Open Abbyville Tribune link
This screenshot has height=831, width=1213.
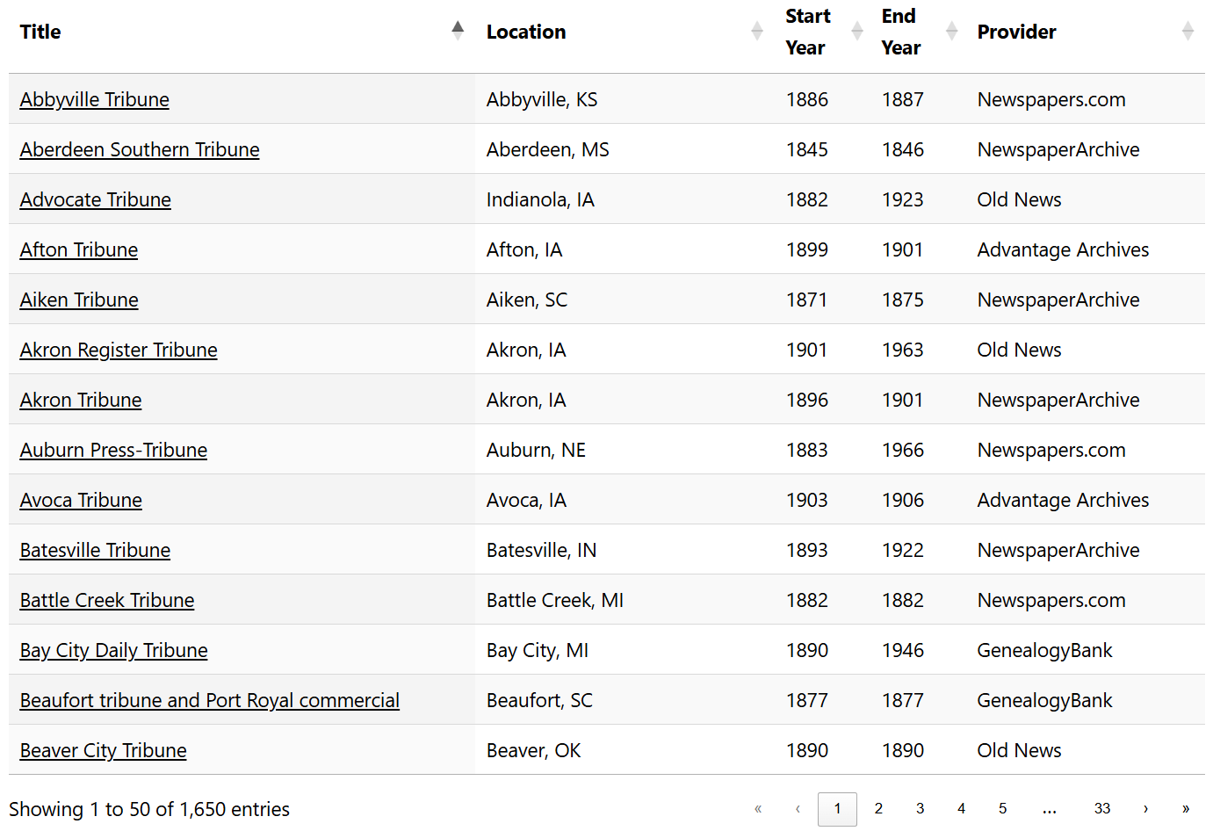[95, 99]
